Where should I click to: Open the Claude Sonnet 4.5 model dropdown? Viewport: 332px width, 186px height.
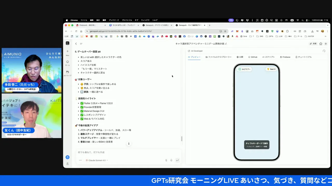(x=97, y=160)
